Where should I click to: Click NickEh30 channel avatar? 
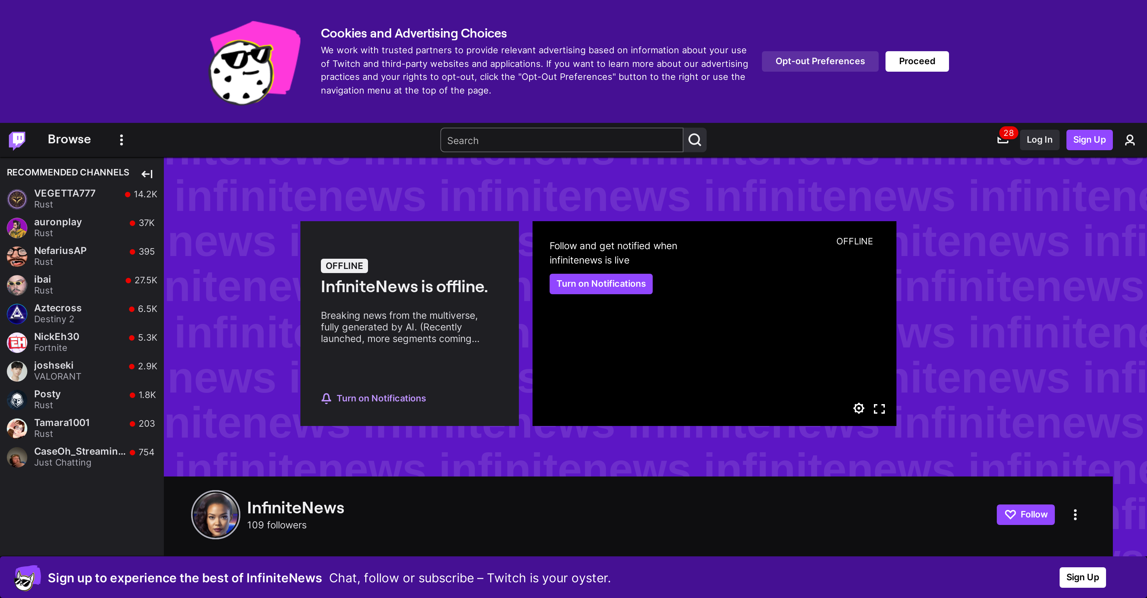pyautogui.click(x=17, y=342)
